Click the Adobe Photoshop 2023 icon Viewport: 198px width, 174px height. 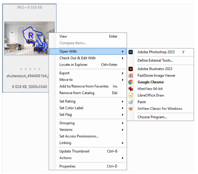pyautogui.click(x=131, y=52)
